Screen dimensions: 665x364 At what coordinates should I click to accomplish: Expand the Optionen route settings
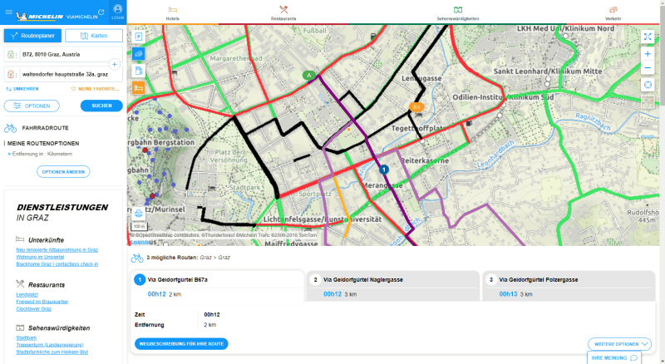point(32,106)
